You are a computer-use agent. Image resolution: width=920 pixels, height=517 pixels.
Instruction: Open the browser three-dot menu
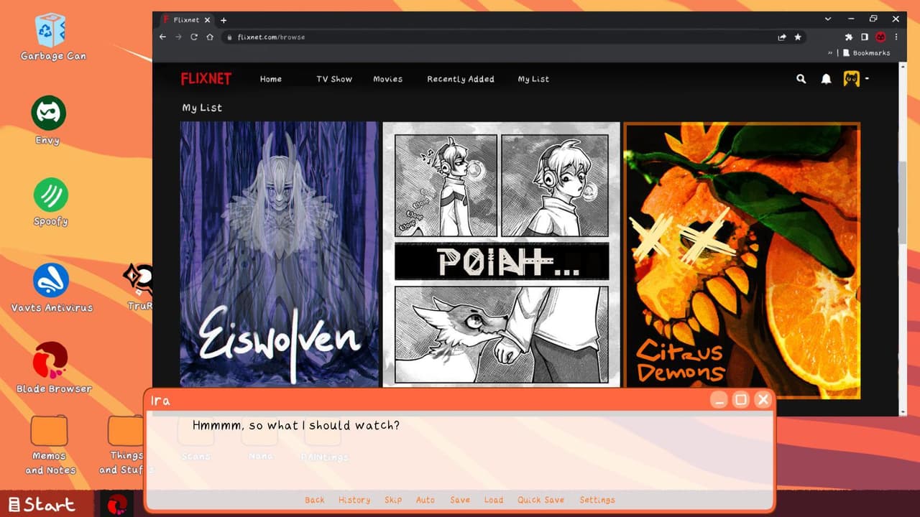point(896,37)
